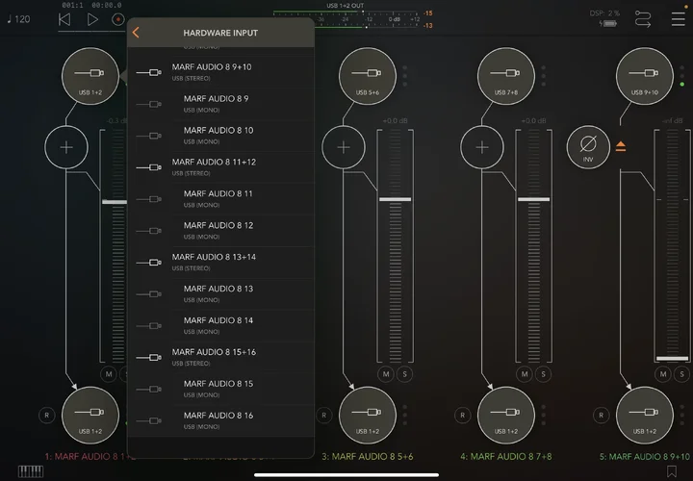The height and width of the screenshot is (481, 693).
Task: Open the routing matrix icon at top right
Action: coord(644,18)
